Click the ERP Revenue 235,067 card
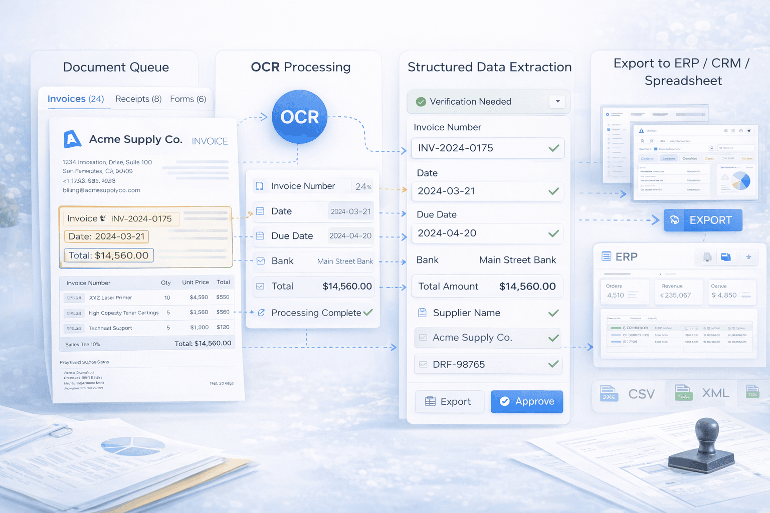The height and width of the screenshot is (513, 770). tap(679, 291)
